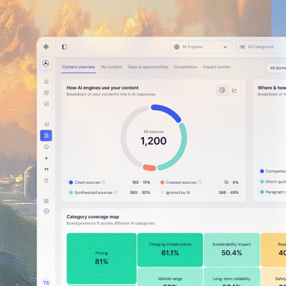Click the Crawled sources legend row

tap(199, 182)
